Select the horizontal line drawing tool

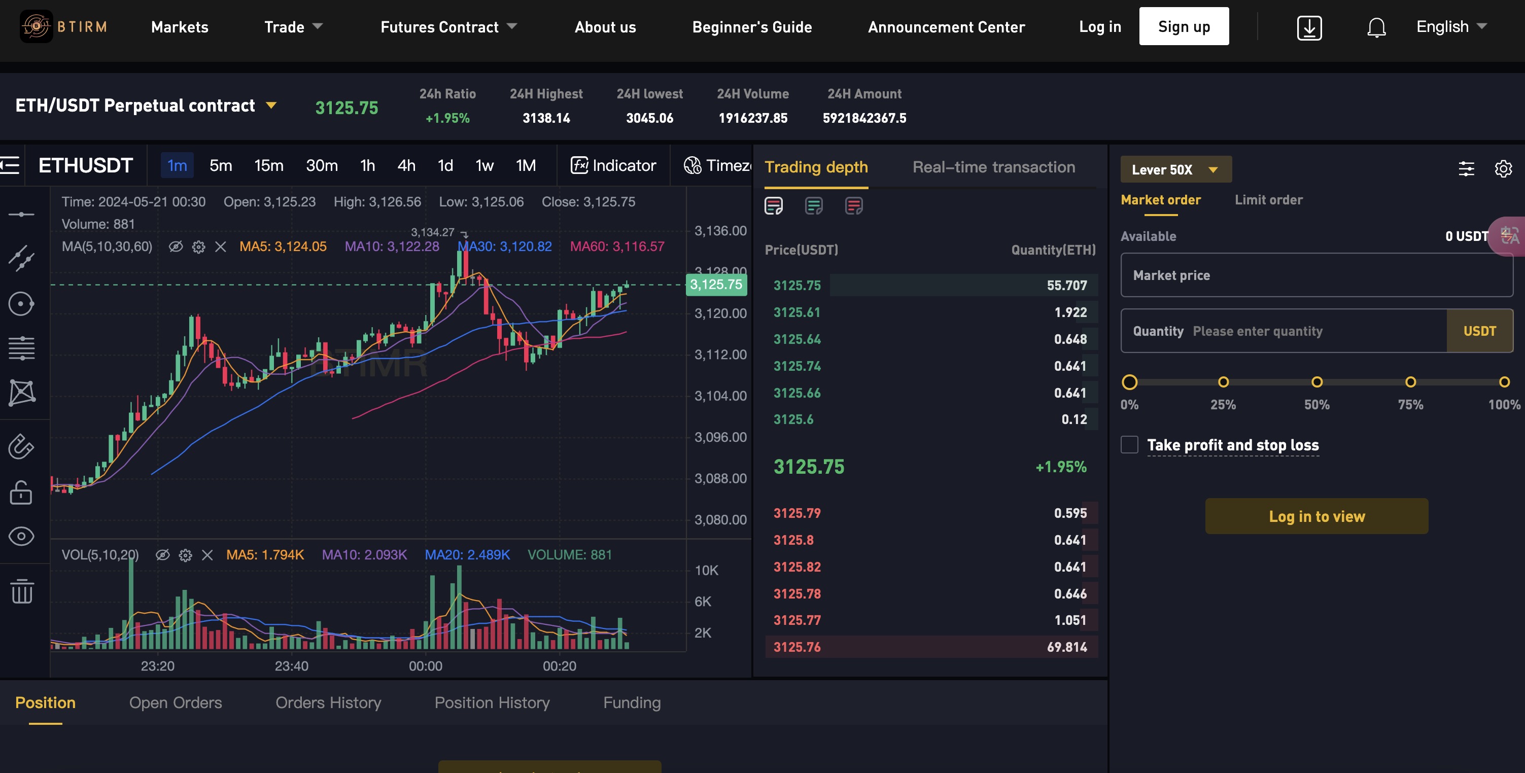pos(21,214)
